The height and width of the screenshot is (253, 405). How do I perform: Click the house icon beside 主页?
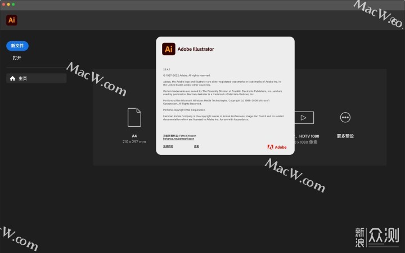pos(12,78)
